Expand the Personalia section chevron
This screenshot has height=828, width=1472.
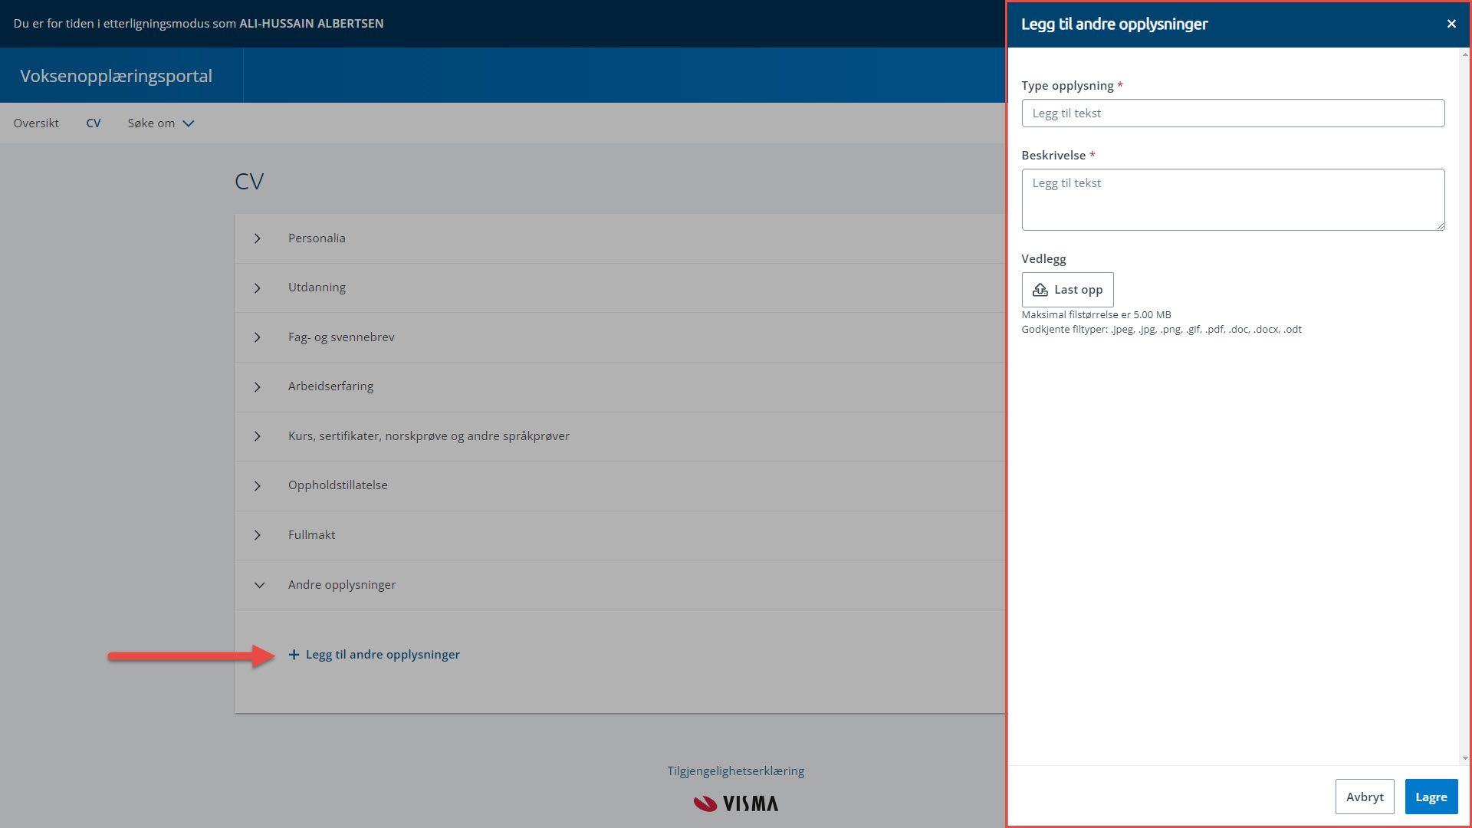(x=258, y=238)
